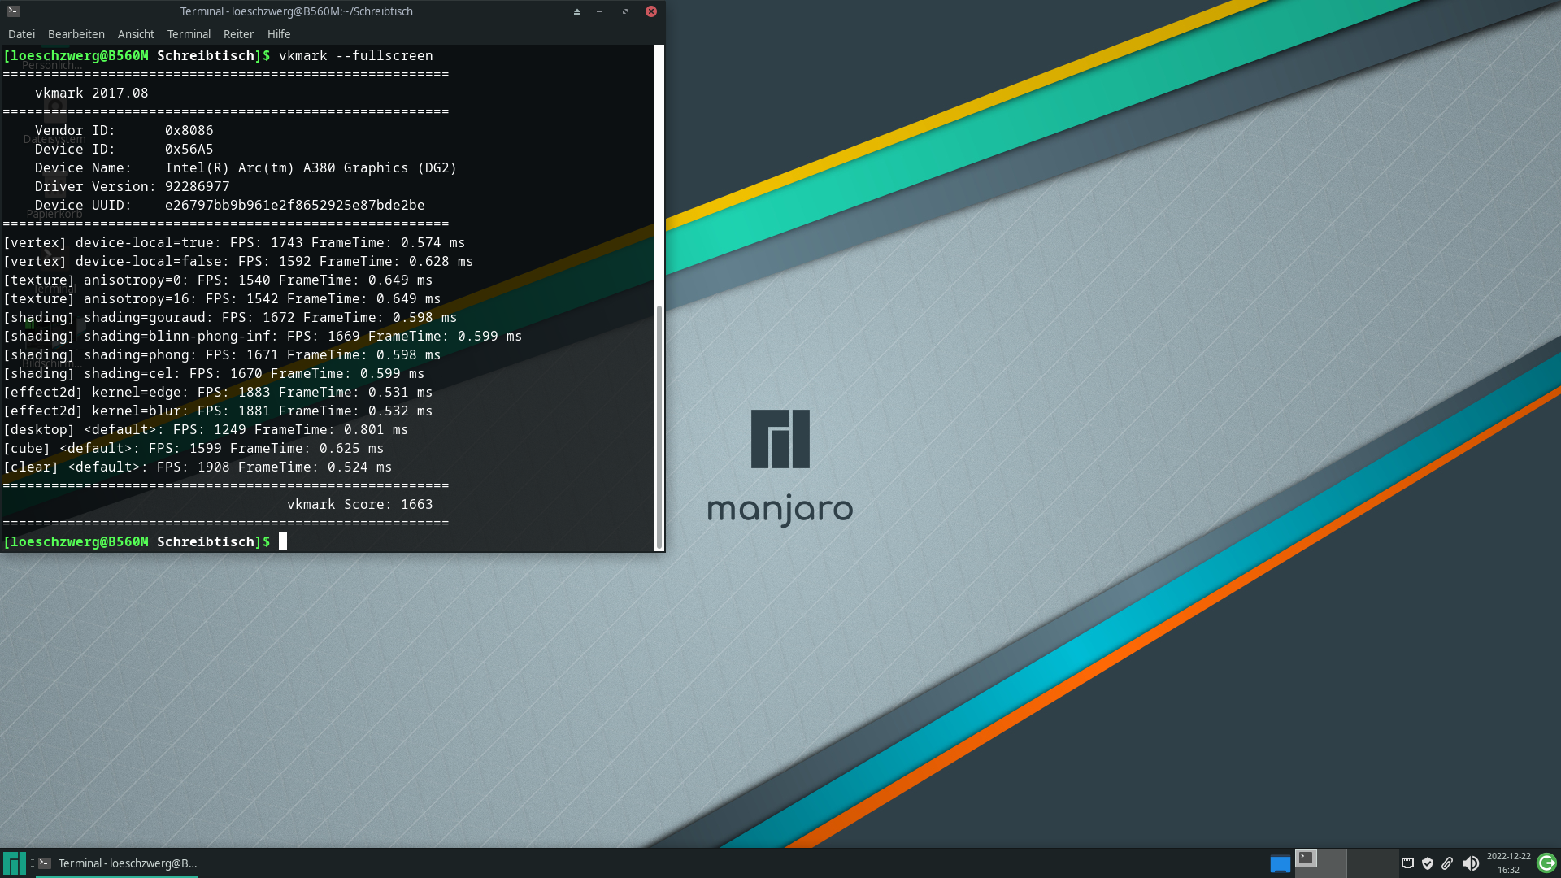1561x878 pixels.
Task: Open the Bearbeiten menu
Action: point(76,34)
